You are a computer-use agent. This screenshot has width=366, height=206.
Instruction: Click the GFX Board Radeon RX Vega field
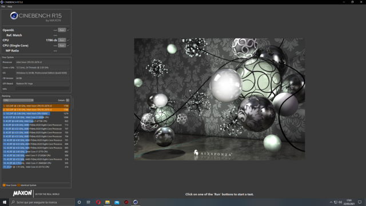(42, 84)
